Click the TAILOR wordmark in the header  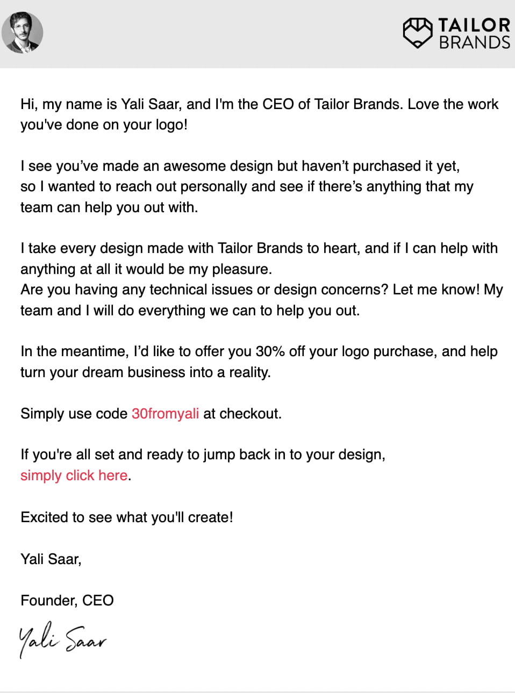pos(474,25)
